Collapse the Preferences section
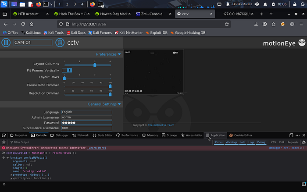This screenshot has height=192, width=307. point(108,54)
